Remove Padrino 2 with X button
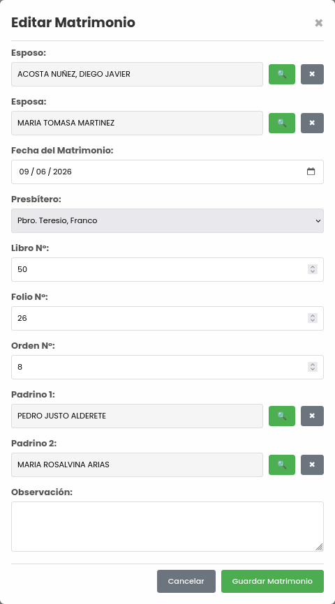 point(312,465)
